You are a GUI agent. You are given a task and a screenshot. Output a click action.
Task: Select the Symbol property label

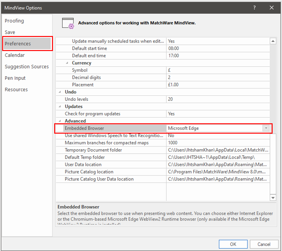pyautogui.click(x=80, y=70)
